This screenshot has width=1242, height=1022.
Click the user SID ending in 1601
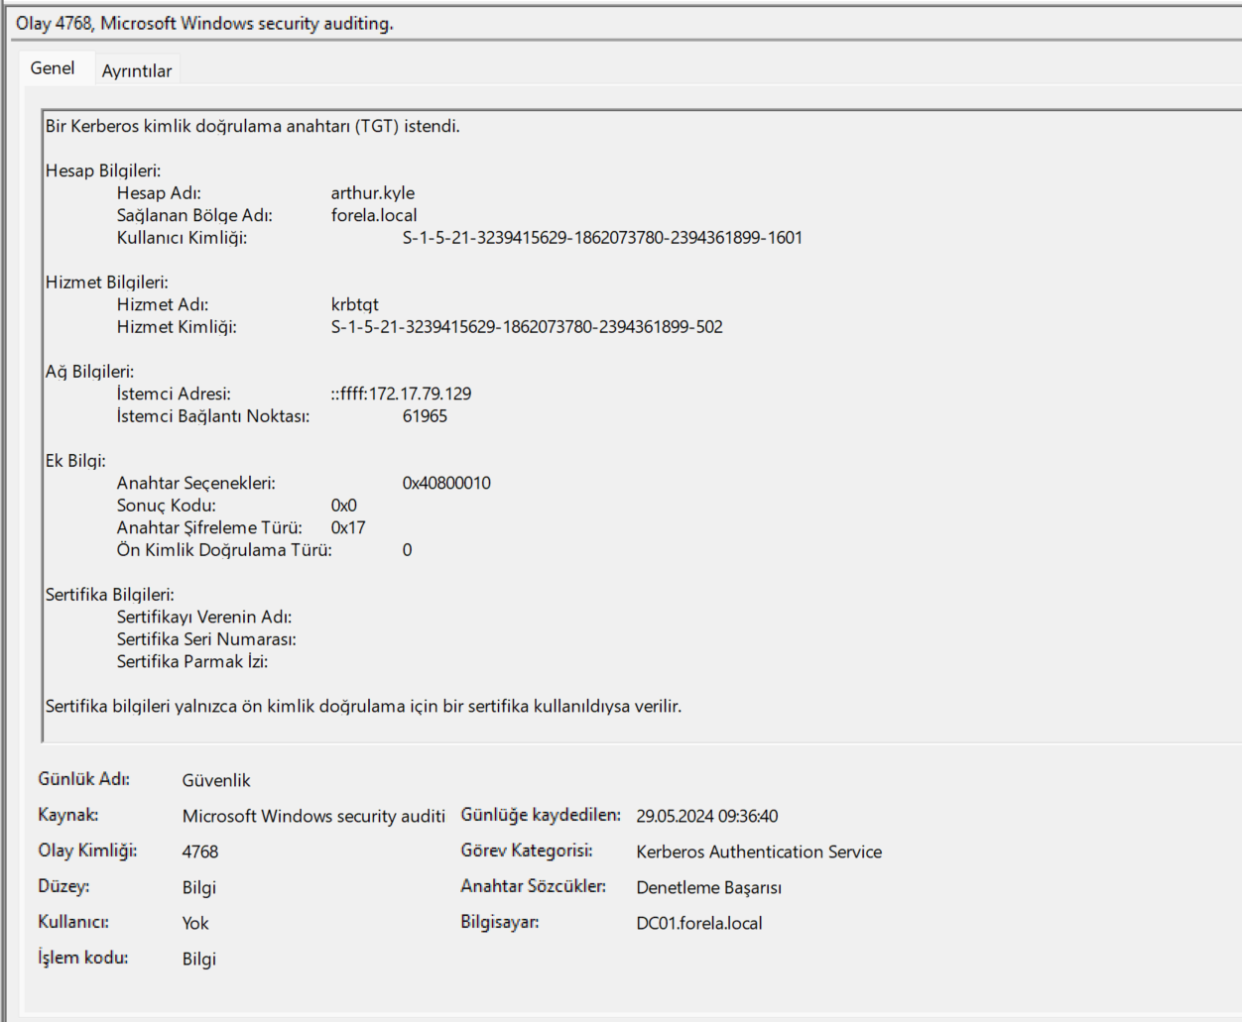click(x=602, y=238)
